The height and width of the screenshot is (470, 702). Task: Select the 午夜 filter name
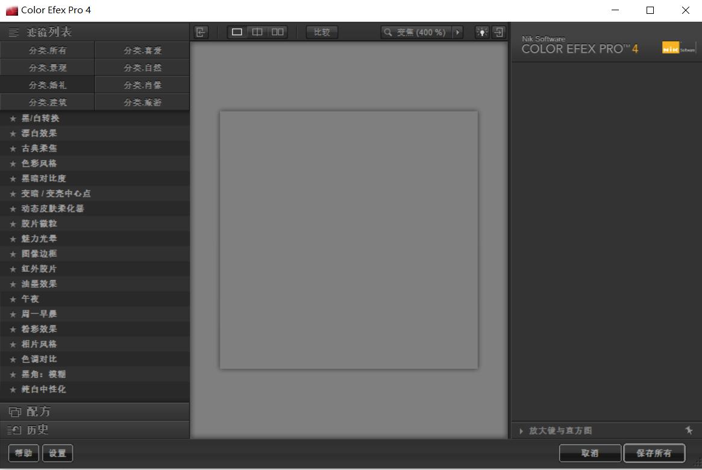[31, 299]
